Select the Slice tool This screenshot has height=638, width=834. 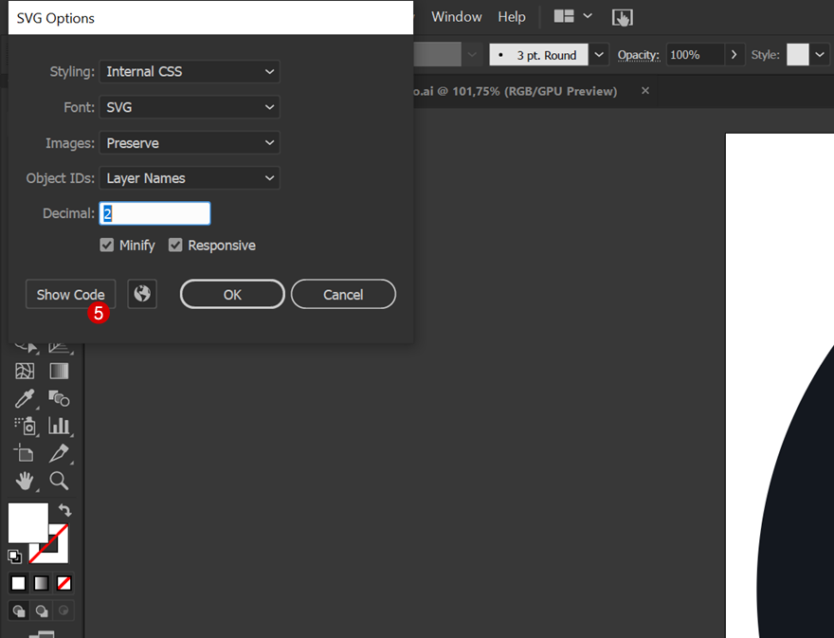point(59,453)
